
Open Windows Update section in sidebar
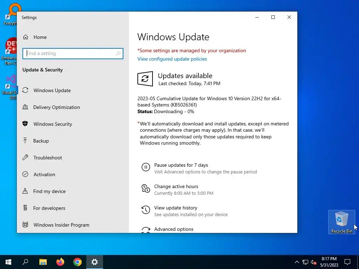[x=73, y=90]
